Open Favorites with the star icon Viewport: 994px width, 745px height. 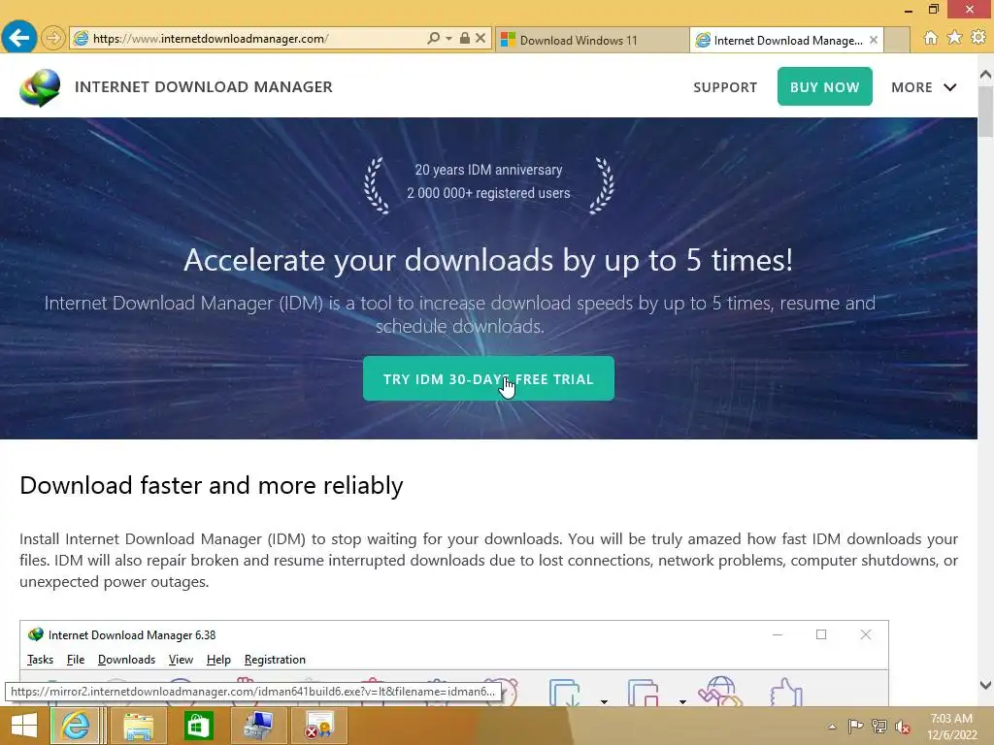955,38
